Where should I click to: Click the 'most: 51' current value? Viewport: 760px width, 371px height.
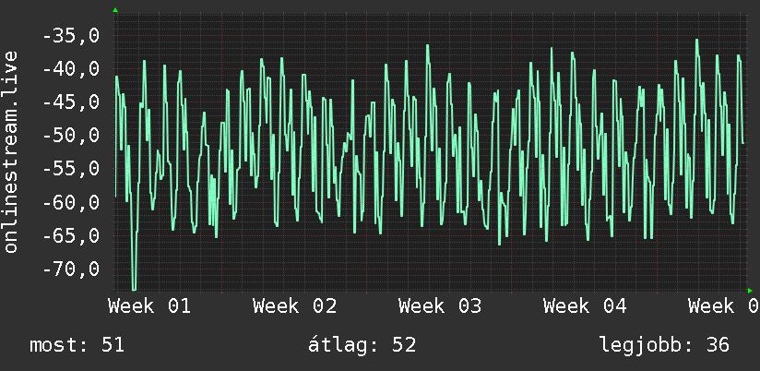(x=77, y=346)
